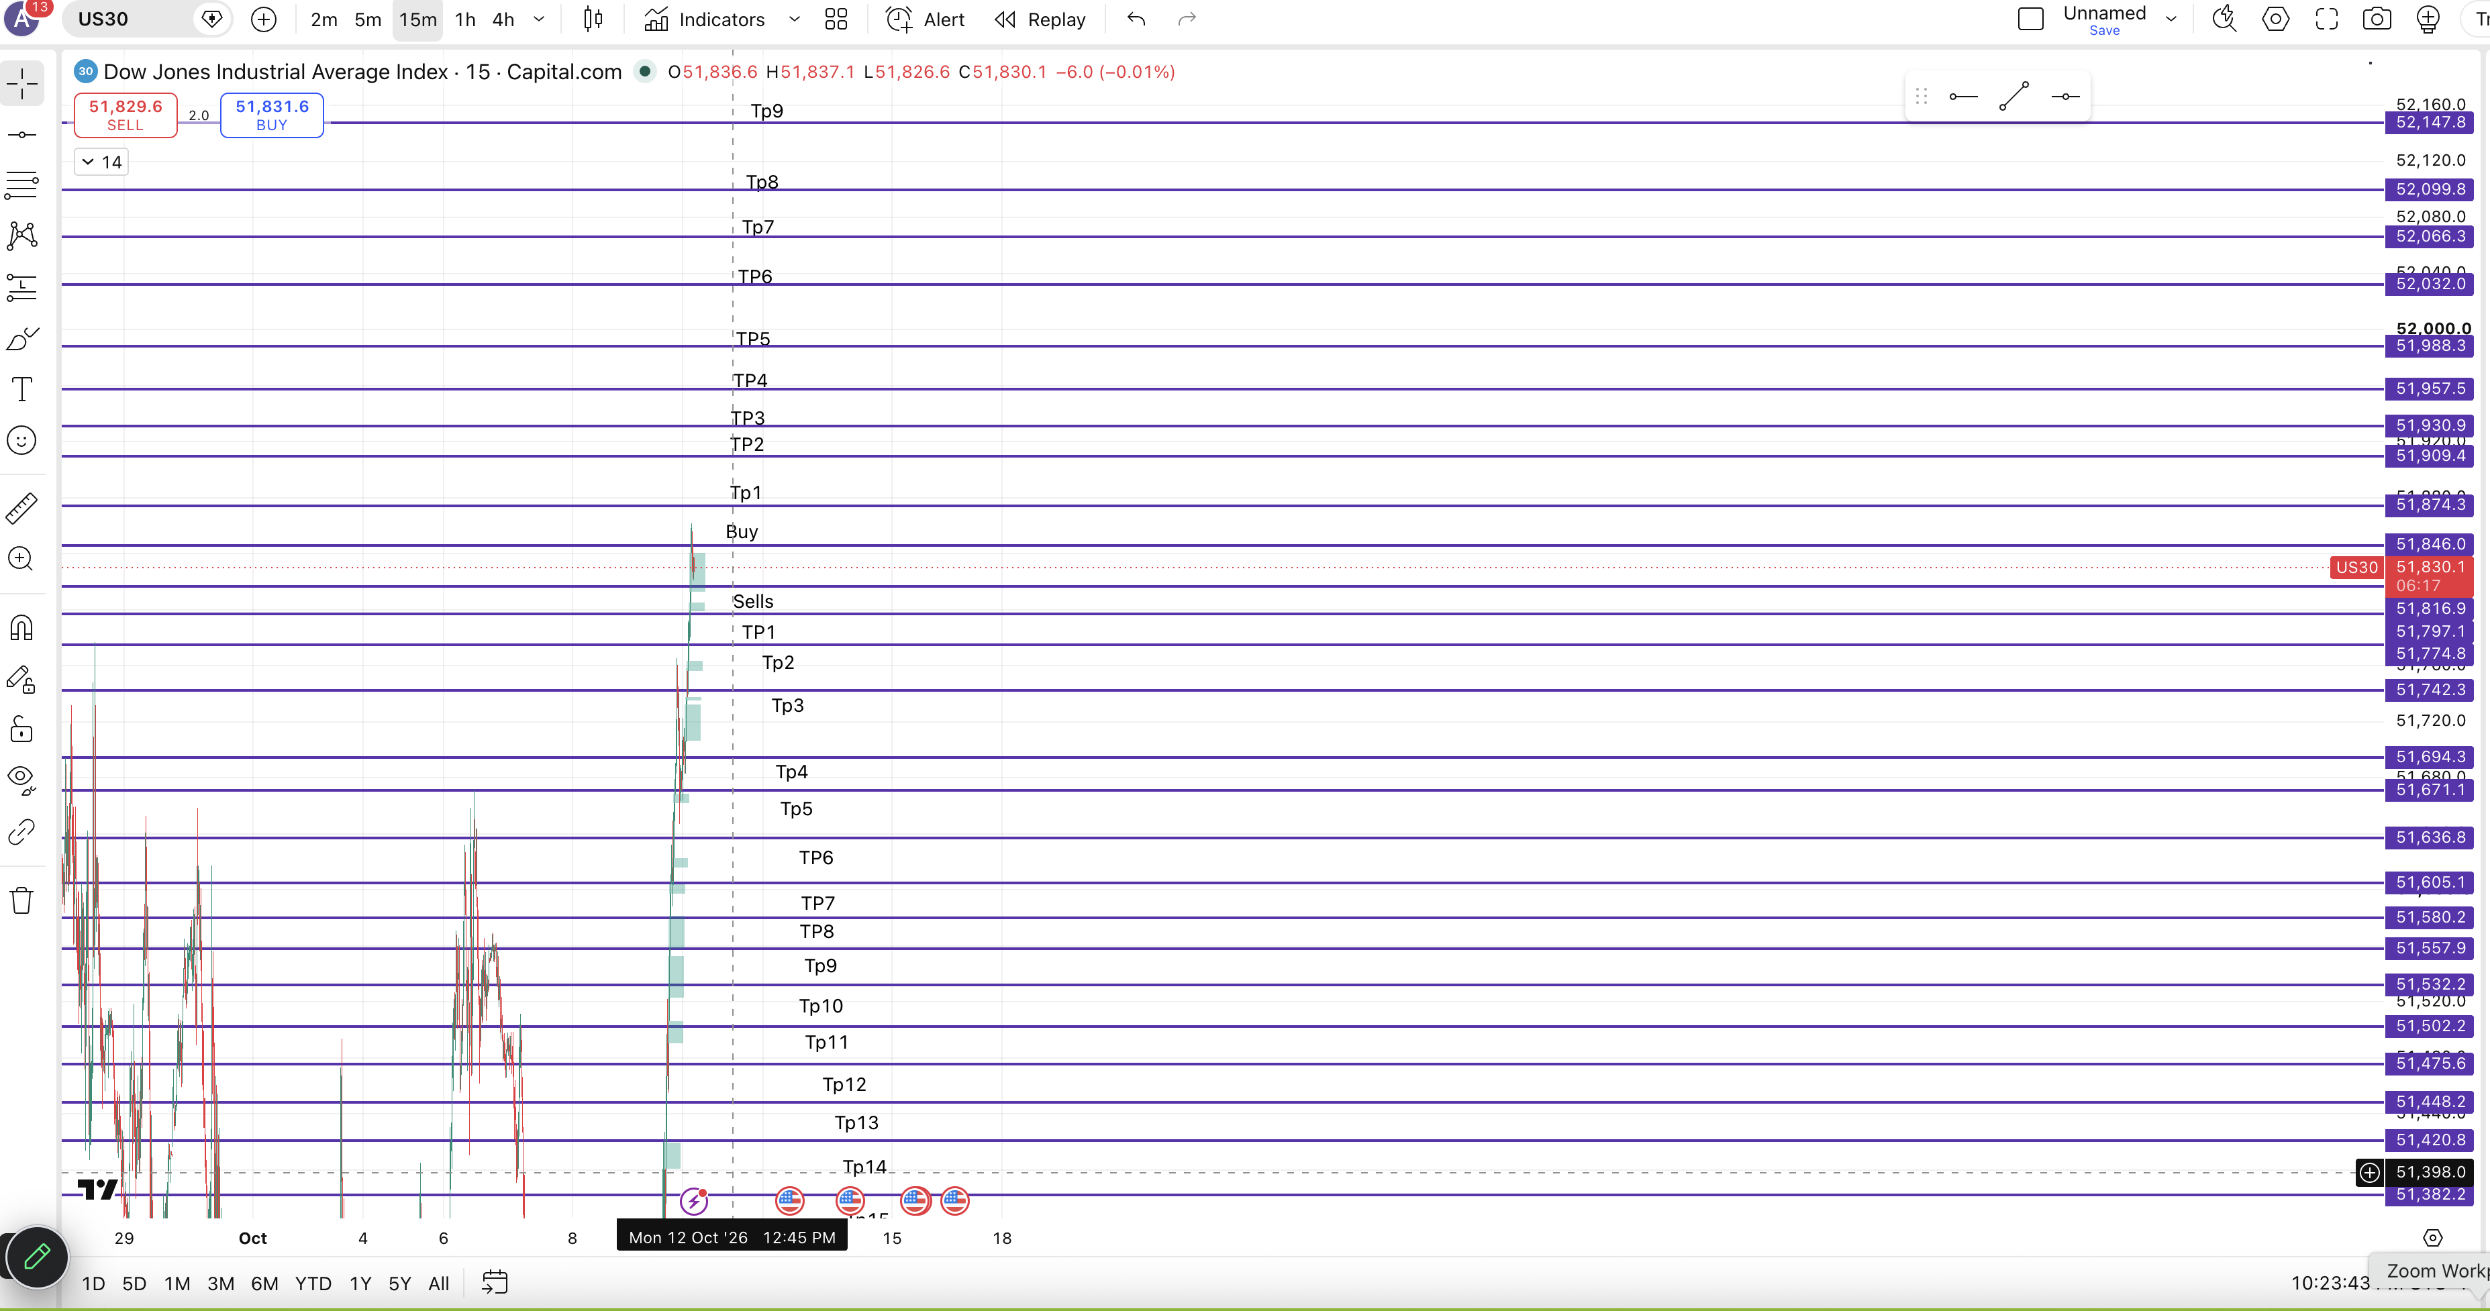Select the ruler measure tool
Viewport: 2490px width, 1311px height.
21,508
